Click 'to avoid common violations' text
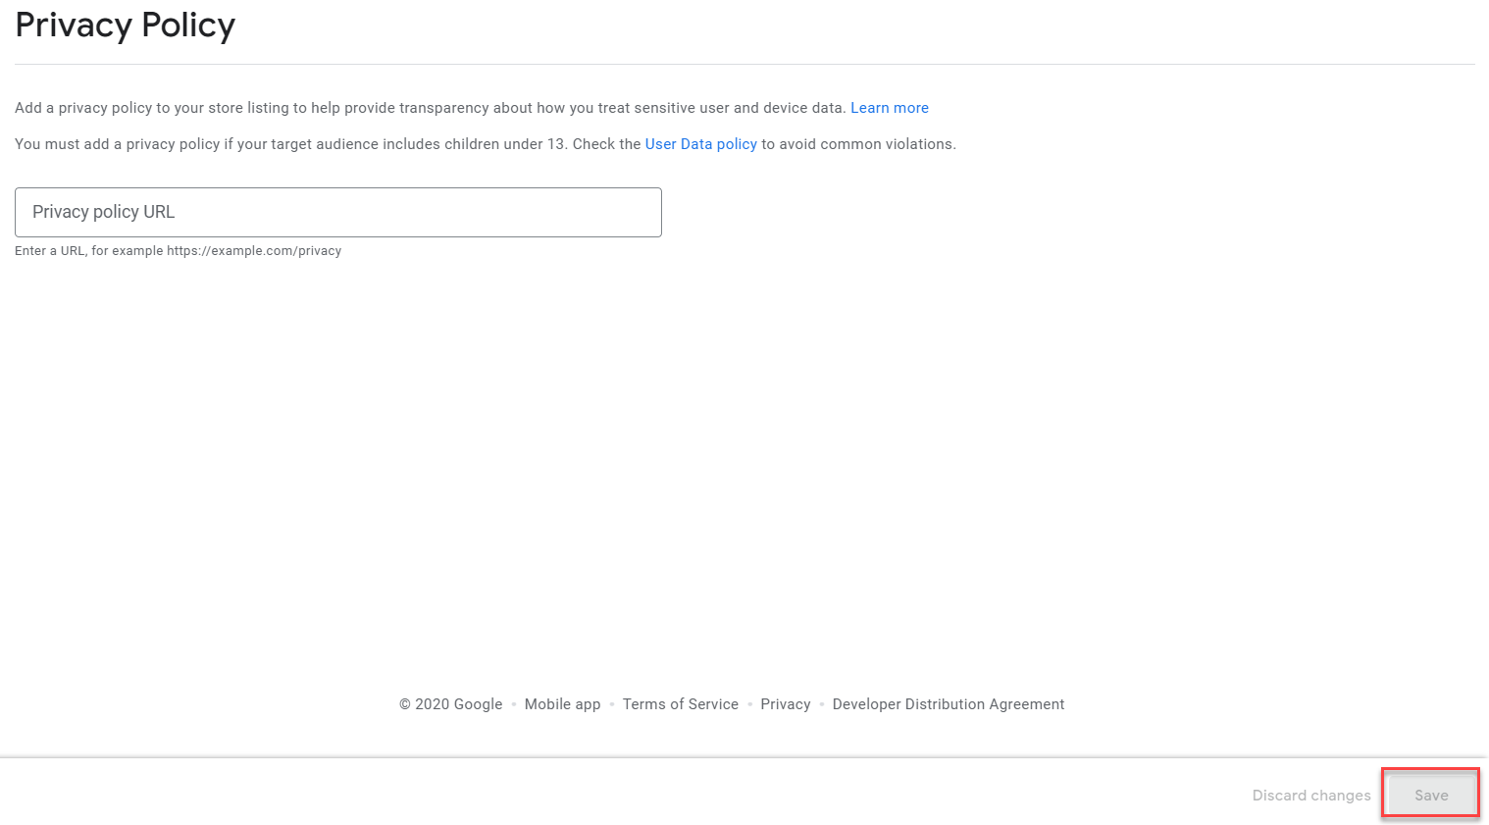This screenshot has height=825, width=1489. pyautogui.click(x=857, y=144)
